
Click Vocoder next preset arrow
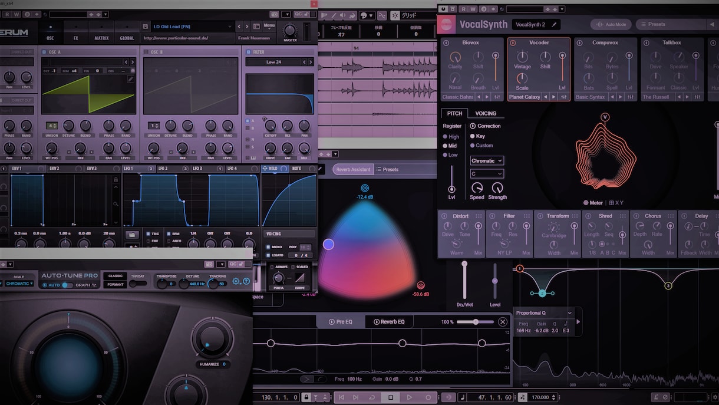[554, 97]
